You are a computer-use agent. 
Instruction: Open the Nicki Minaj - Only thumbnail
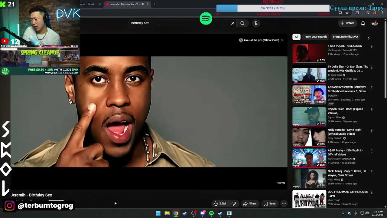click(x=309, y=179)
